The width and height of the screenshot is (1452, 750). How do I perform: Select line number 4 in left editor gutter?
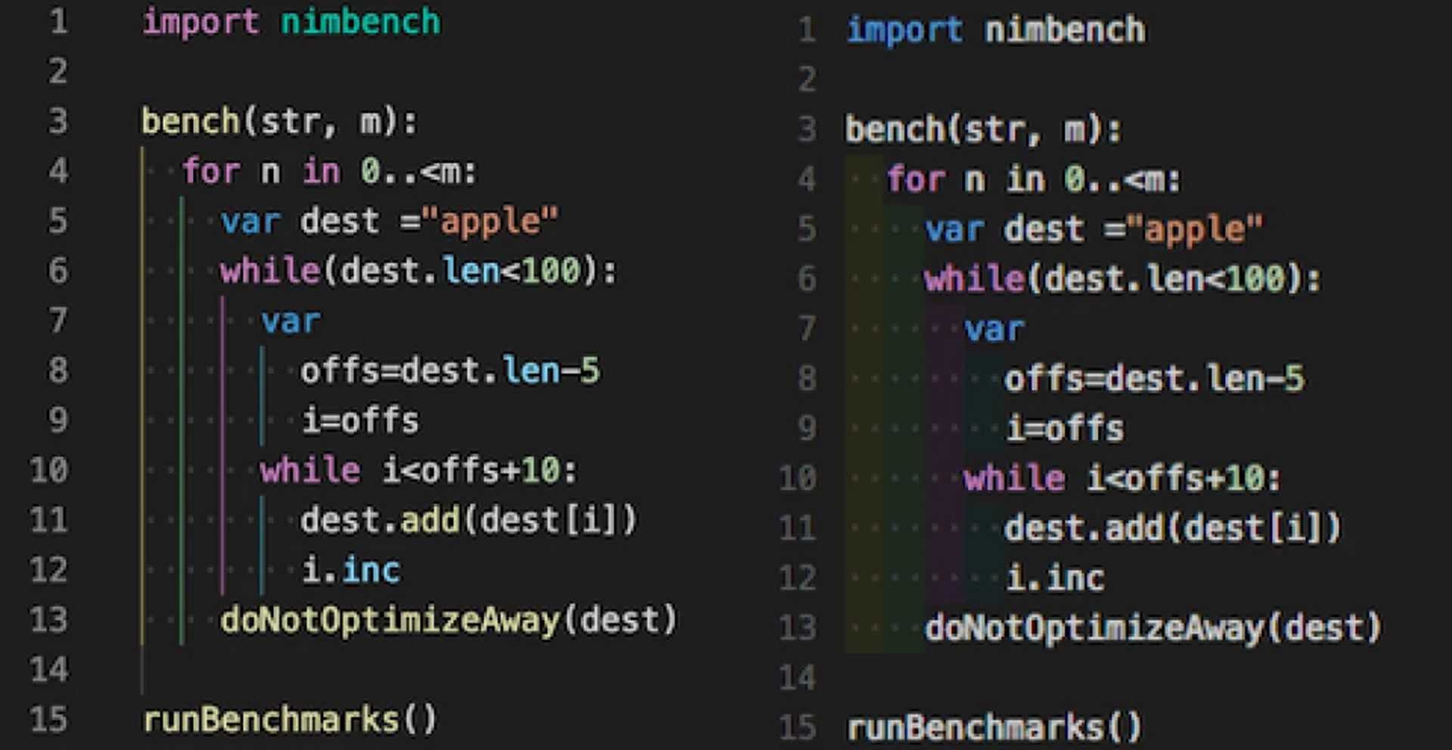point(58,172)
